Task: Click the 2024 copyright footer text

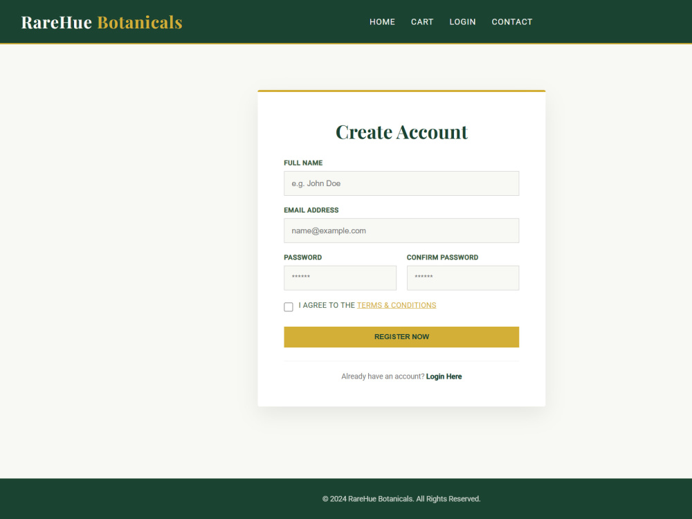Action: point(401,499)
